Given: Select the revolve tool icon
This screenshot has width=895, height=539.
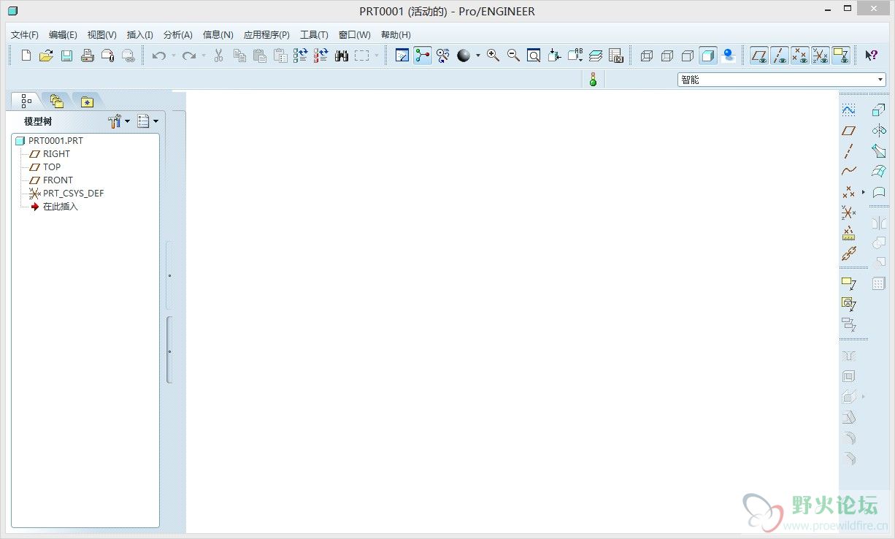Looking at the screenshot, I should 879,131.
